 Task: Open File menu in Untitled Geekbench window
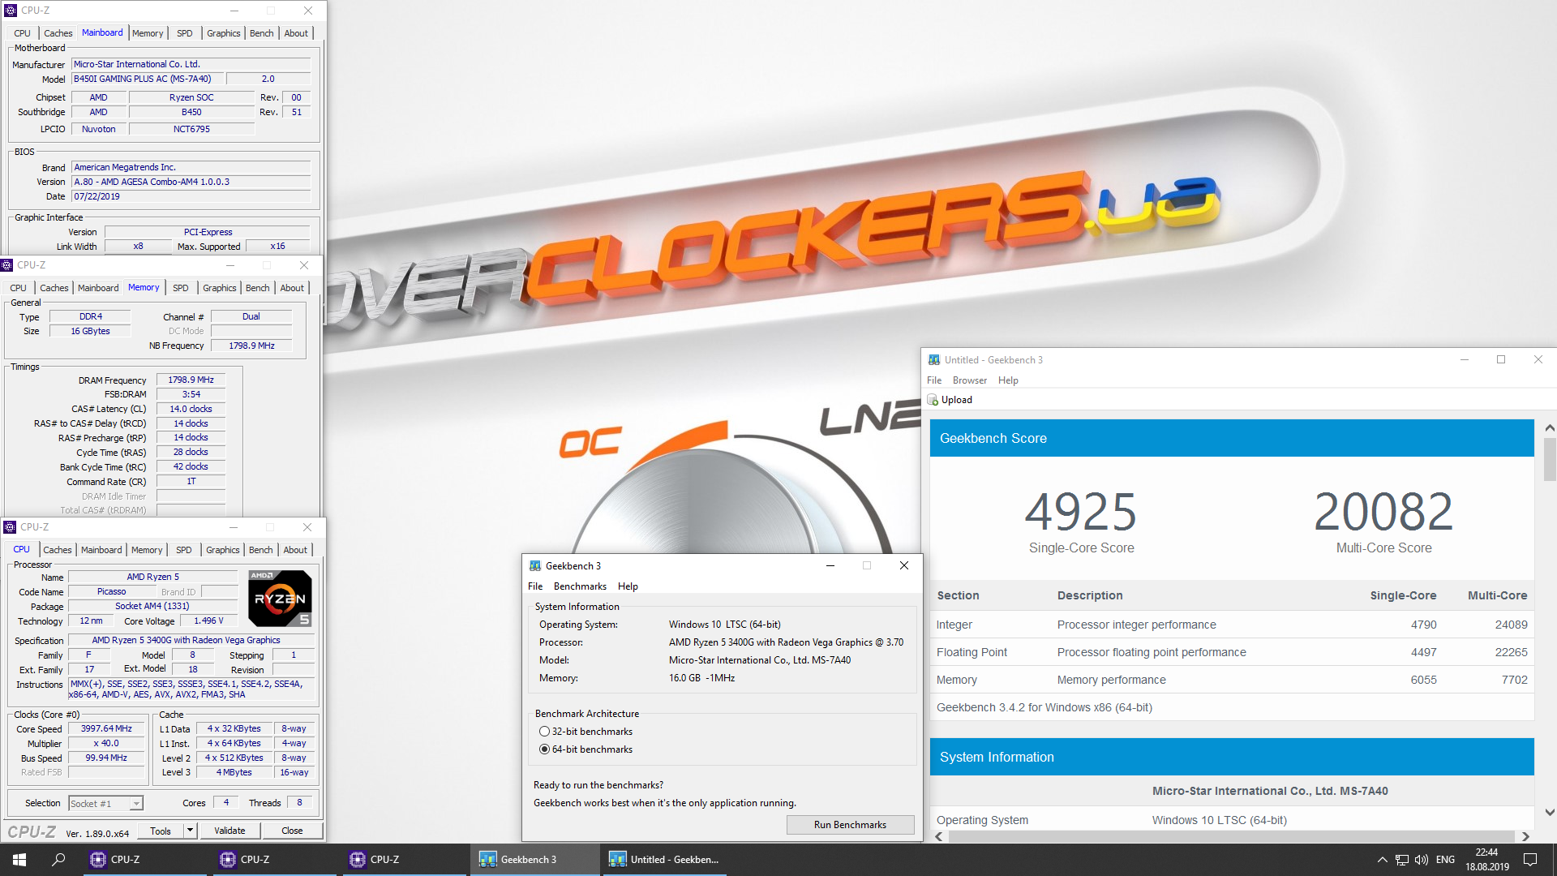pyautogui.click(x=934, y=380)
